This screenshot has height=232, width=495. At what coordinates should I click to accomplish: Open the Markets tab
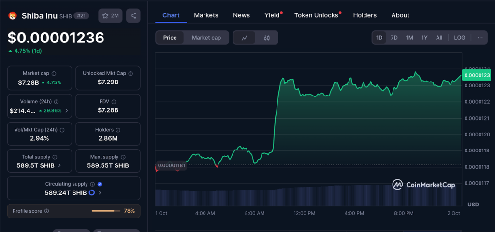(206, 15)
